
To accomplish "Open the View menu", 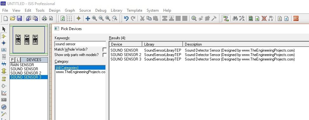I will point(16,10).
